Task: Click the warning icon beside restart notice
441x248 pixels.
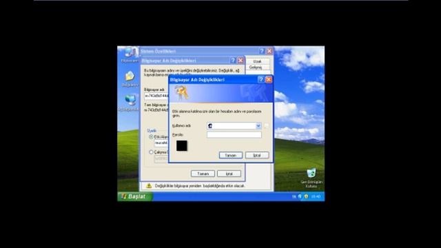Action: [x=149, y=186]
